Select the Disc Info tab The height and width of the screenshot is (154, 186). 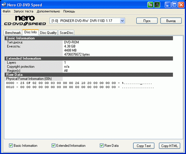tap(30, 32)
